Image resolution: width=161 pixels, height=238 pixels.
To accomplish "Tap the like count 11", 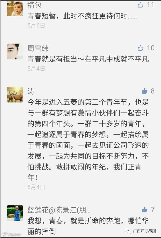I will click(150, 5).
